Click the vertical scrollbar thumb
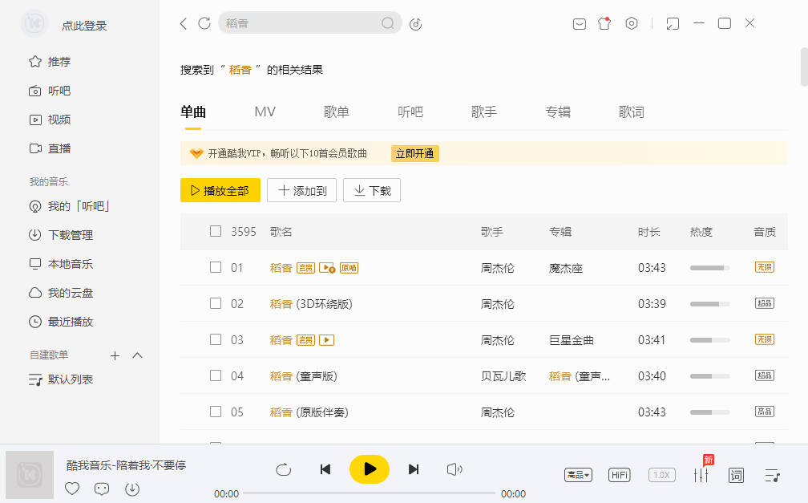This screenshot has height=503, width=808. tap(804, 67)
